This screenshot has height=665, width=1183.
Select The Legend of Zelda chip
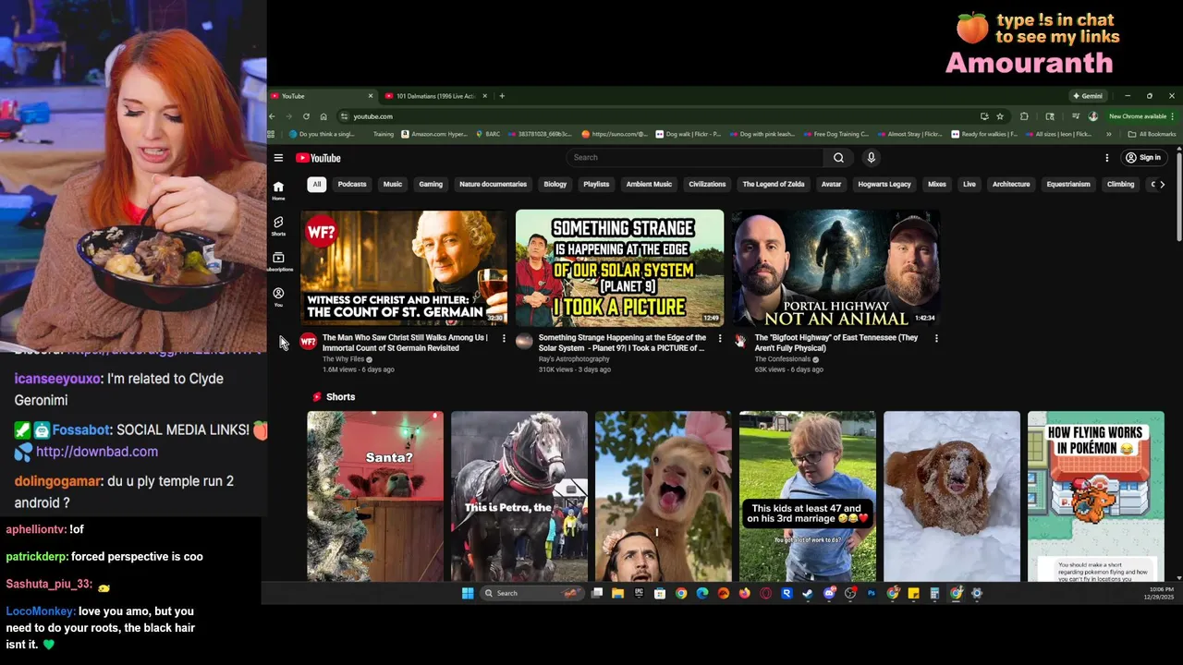pos(774,184)
